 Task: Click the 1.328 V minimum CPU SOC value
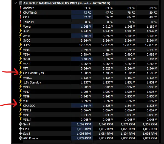[x=108, y=106]
